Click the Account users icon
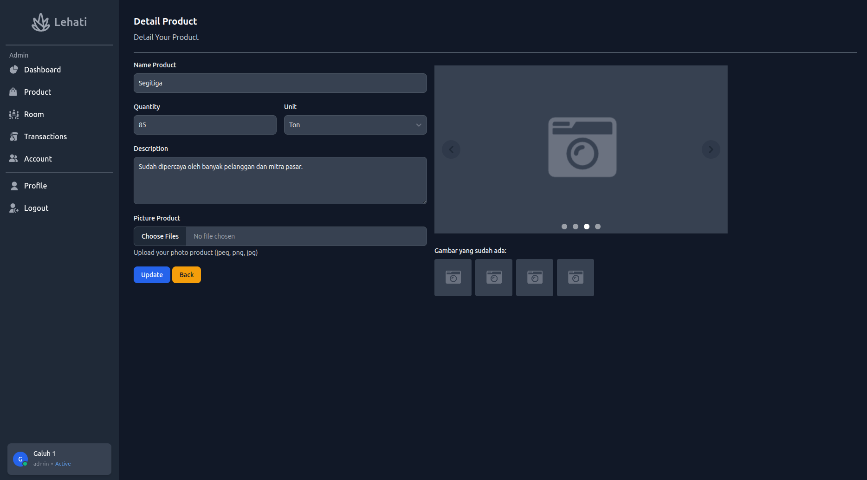This screenshot has width=867, height=480. click(x=14, y=159)
